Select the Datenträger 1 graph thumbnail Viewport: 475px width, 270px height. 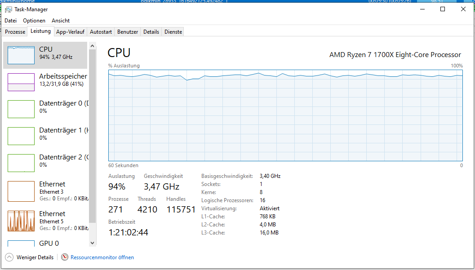tap(21, 136)
